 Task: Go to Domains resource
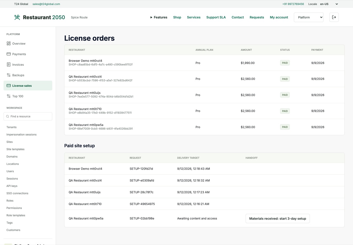(x=12, y=157)
